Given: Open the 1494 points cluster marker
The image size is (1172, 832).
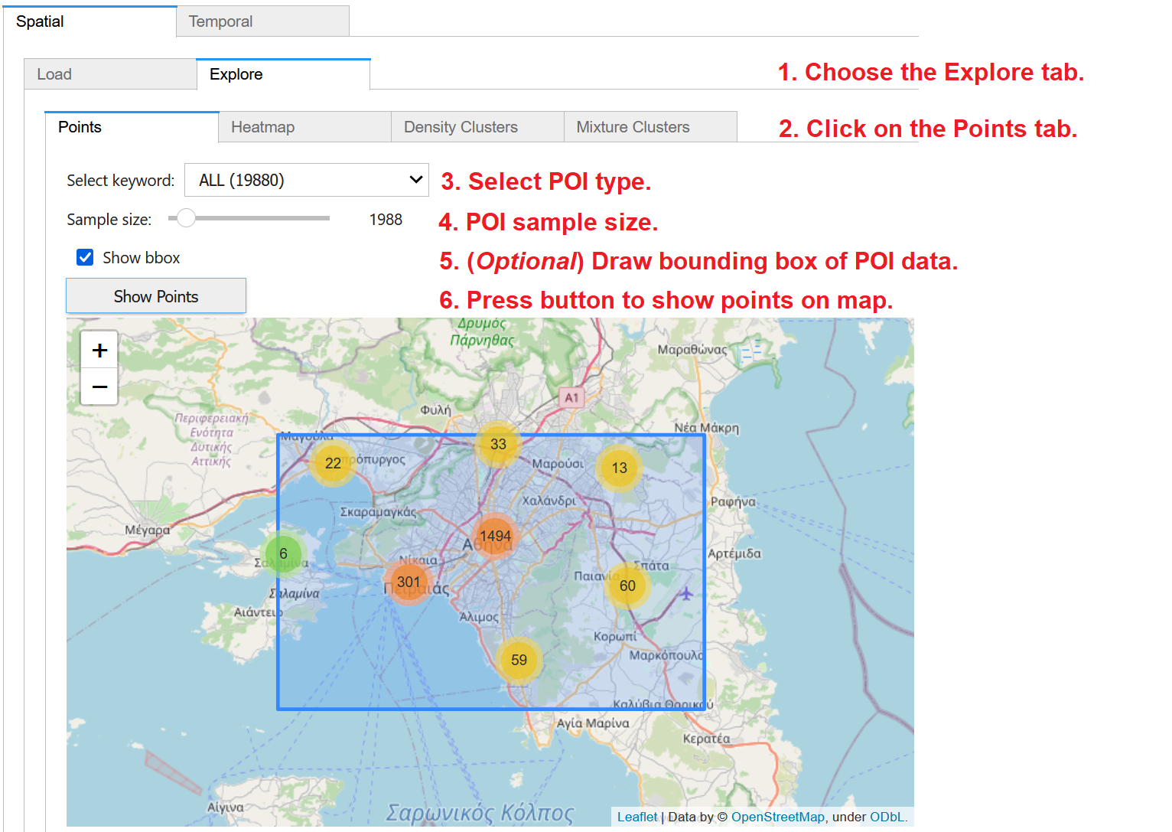Looking at the screenshot, I should coord(495,536).
